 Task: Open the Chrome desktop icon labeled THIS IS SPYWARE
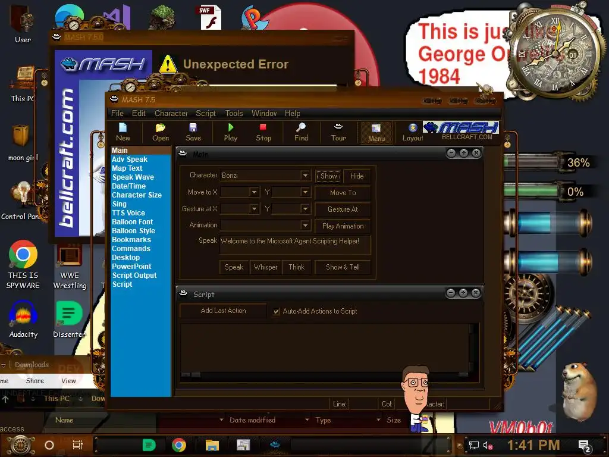tap(23, 264)
